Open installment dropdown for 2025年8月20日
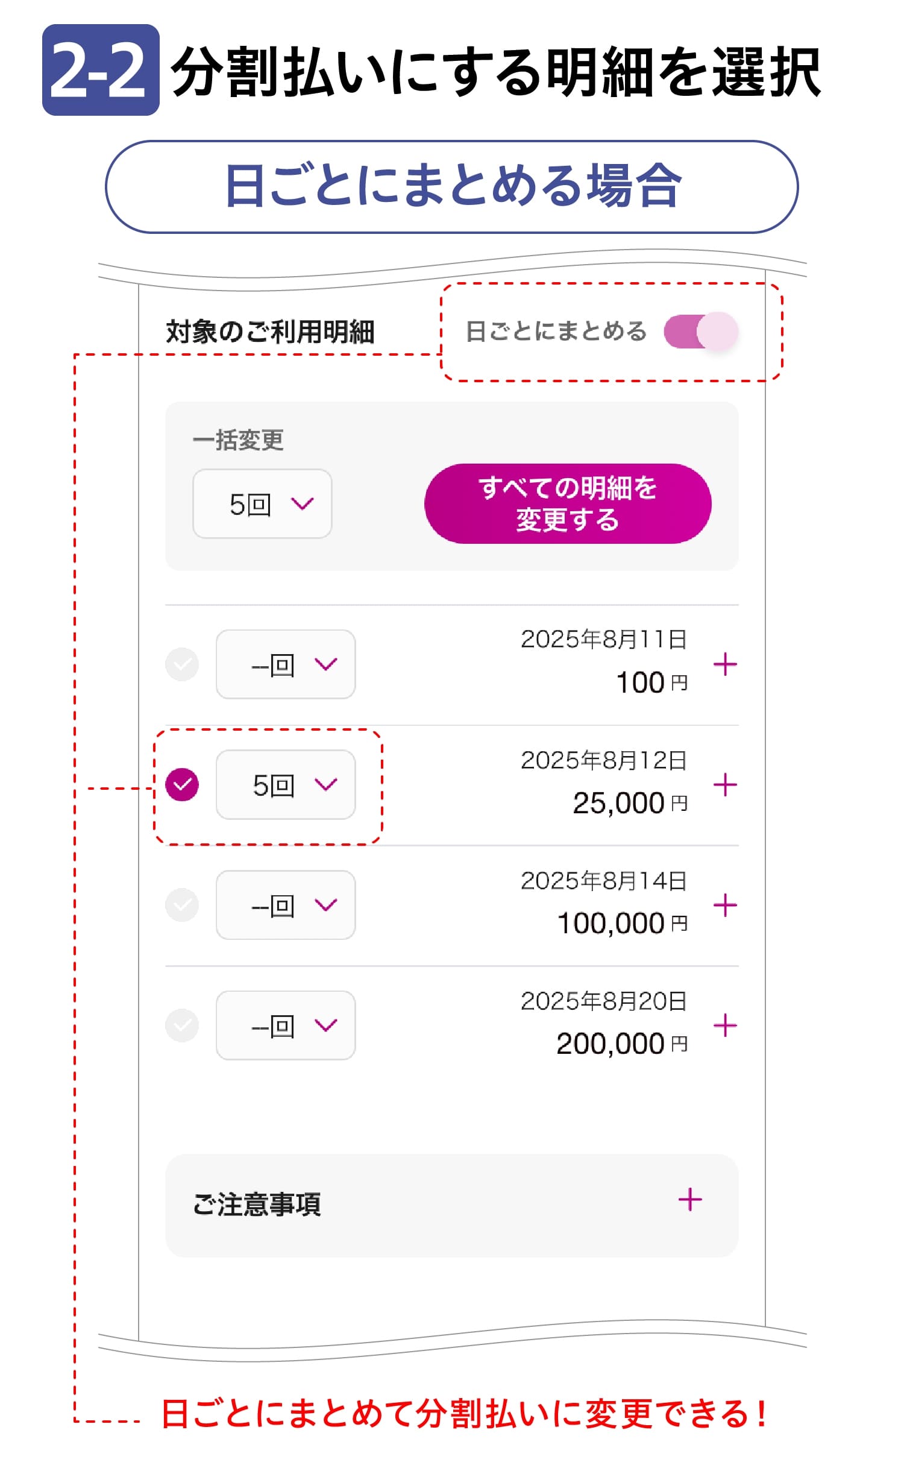904x1471 pixels. (x=286, y=1025)
